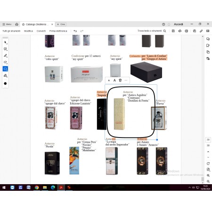Click Accedi to sign in
The height and width of the screenshot is (212, 212).
(x=178, y=24)
